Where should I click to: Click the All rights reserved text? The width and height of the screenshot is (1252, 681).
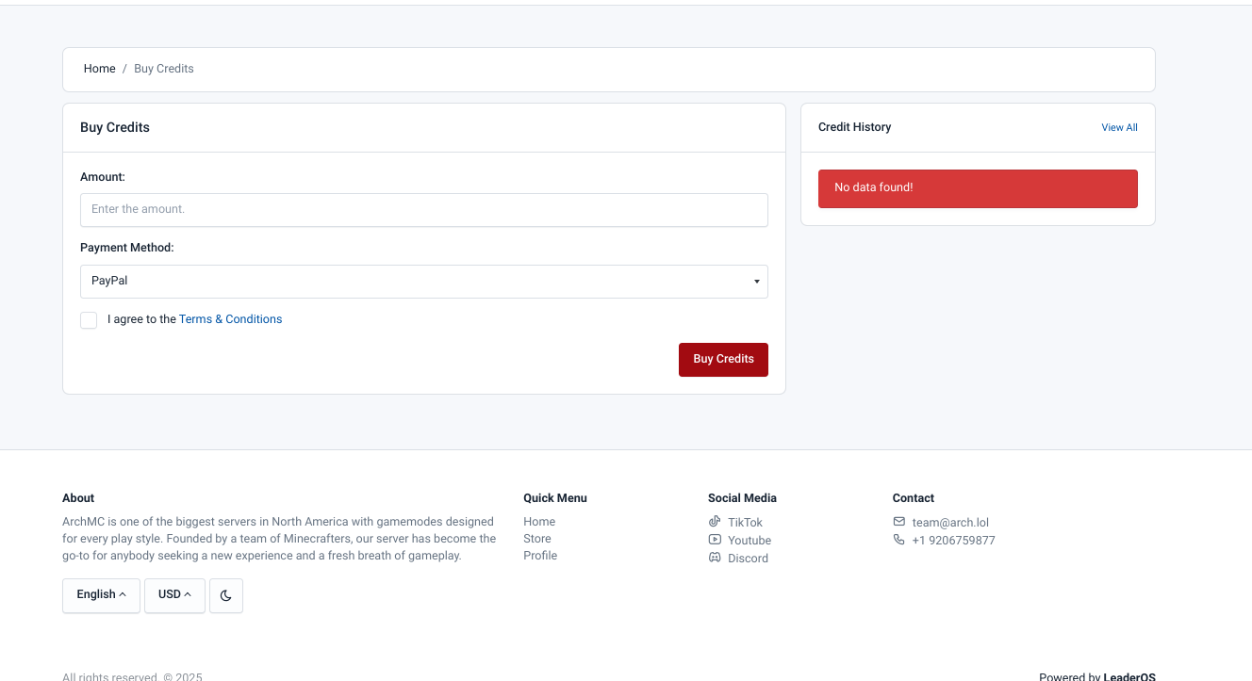[x=132, y=676]
